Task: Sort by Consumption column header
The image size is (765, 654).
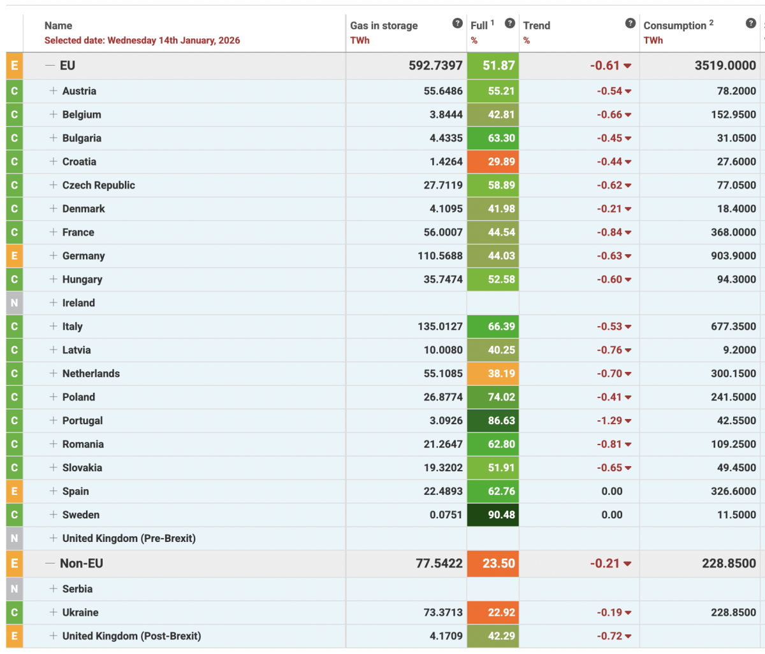Action: click(x=674, y=25)
